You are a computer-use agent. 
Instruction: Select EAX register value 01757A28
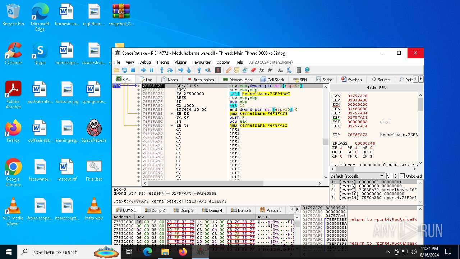pyautogui.click(x=357, y=96)
